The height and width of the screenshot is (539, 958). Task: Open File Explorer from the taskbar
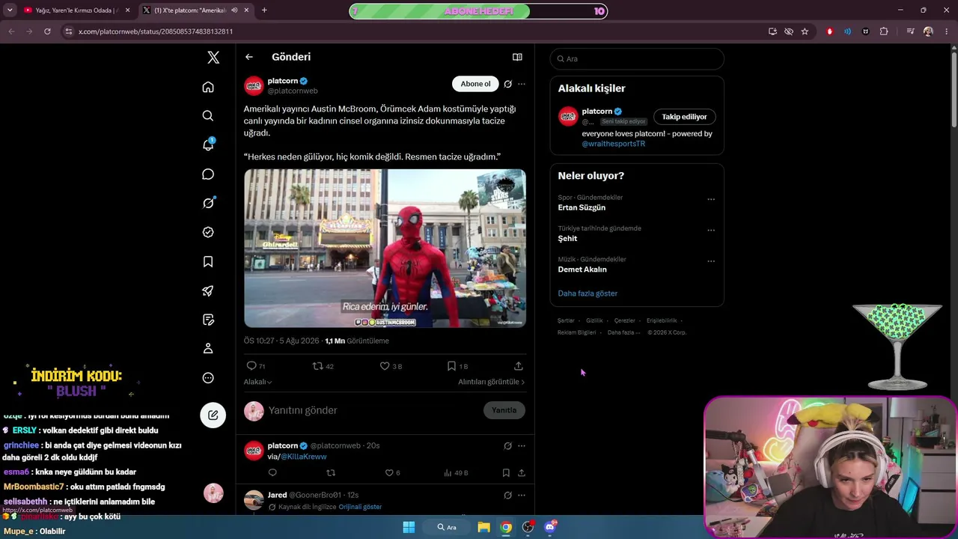point(484,527)
